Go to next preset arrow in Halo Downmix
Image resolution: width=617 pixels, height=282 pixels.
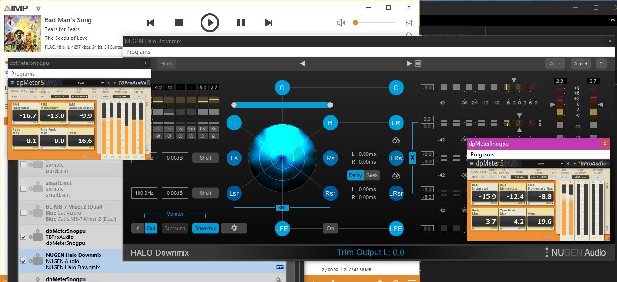point(409,64)
